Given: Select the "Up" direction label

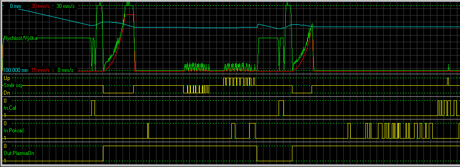Looking at the screenshot, I should point(6,78).
